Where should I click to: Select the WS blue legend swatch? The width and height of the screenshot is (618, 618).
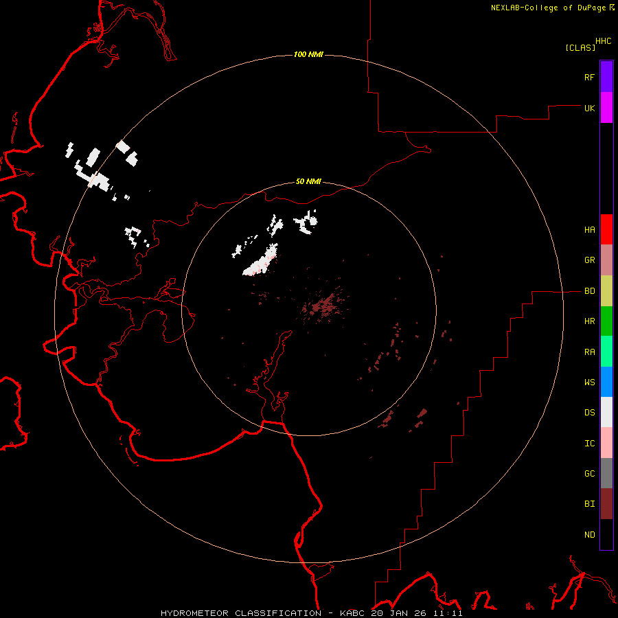click(606, 382)
